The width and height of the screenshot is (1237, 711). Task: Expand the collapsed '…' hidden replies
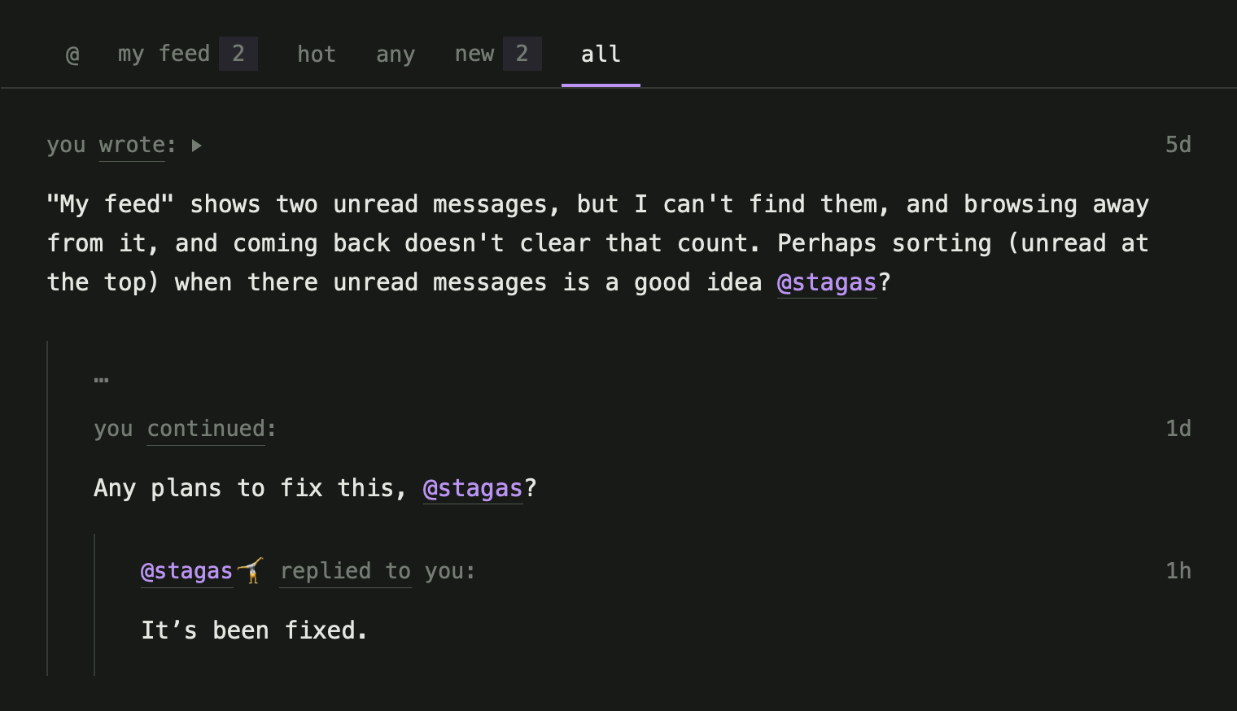tap(101, 379)
